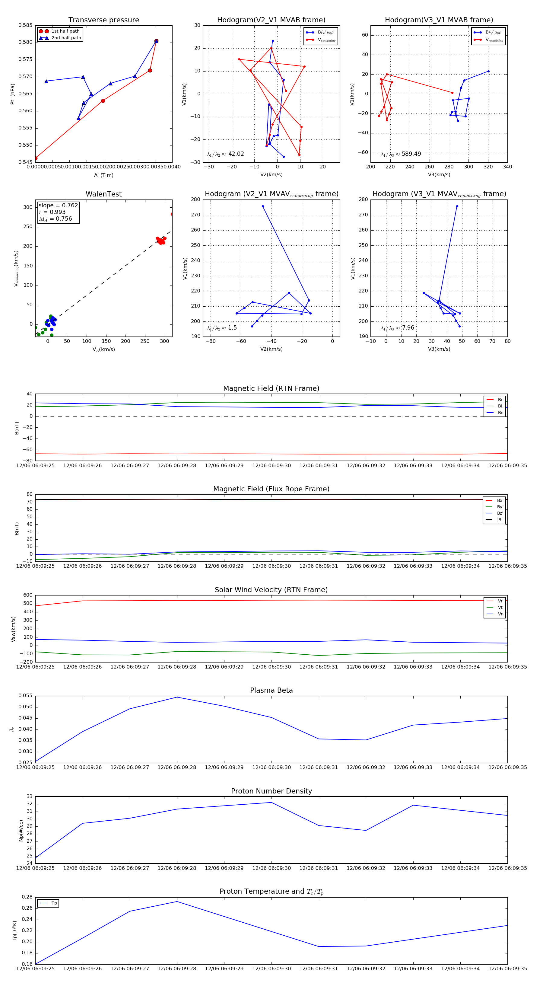Click the 'Magnetic Field (RTN Frame)' title
Image resolution: width=543 pixels, height=996 pixels.
pyautogui.click(x=271, y=388)
